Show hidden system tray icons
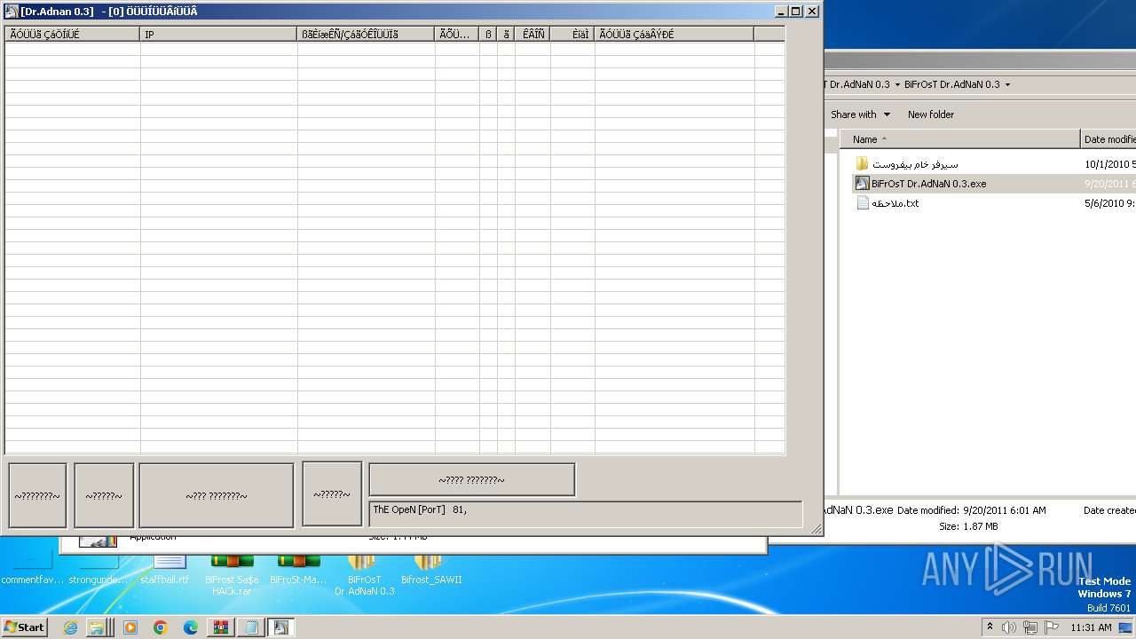 click(x=990, y=627)
